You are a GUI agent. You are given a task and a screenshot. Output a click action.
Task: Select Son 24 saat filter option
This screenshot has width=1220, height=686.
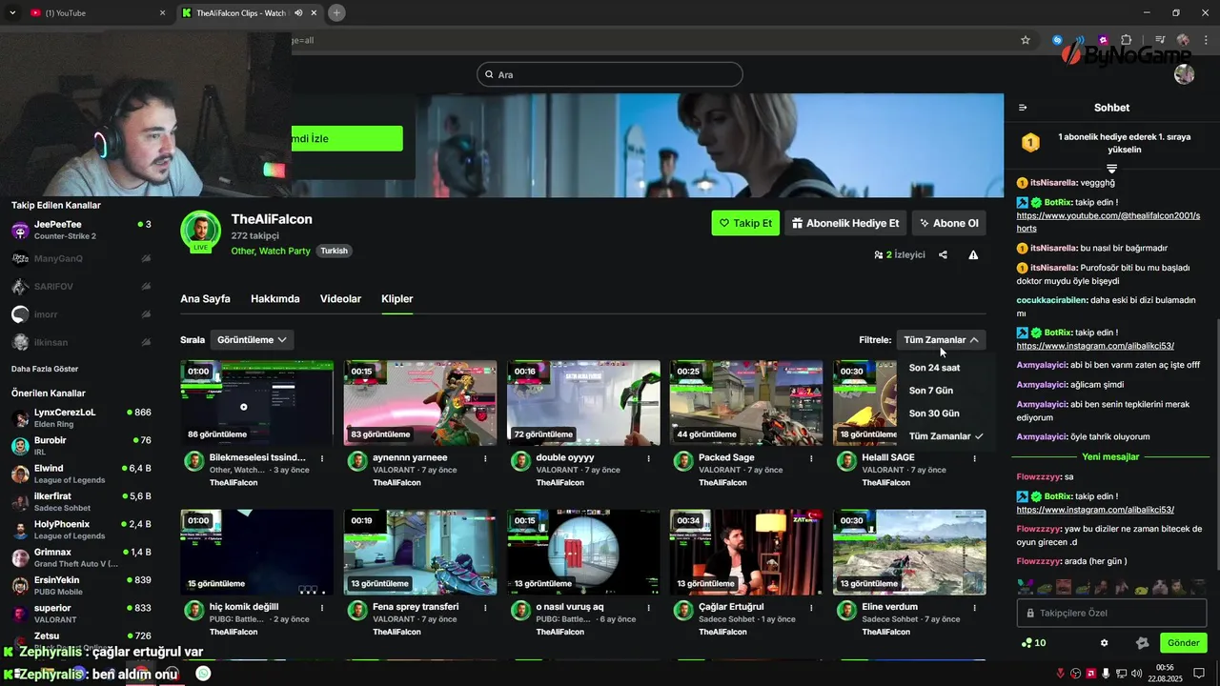(x=934, y=368)
